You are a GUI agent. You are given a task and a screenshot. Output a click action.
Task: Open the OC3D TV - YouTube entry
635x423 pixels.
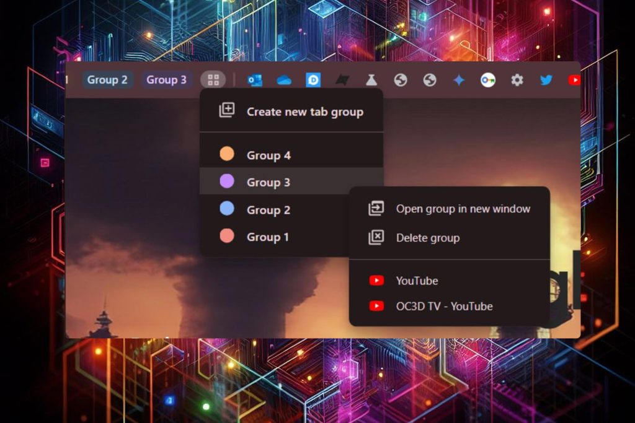(450, 306)
